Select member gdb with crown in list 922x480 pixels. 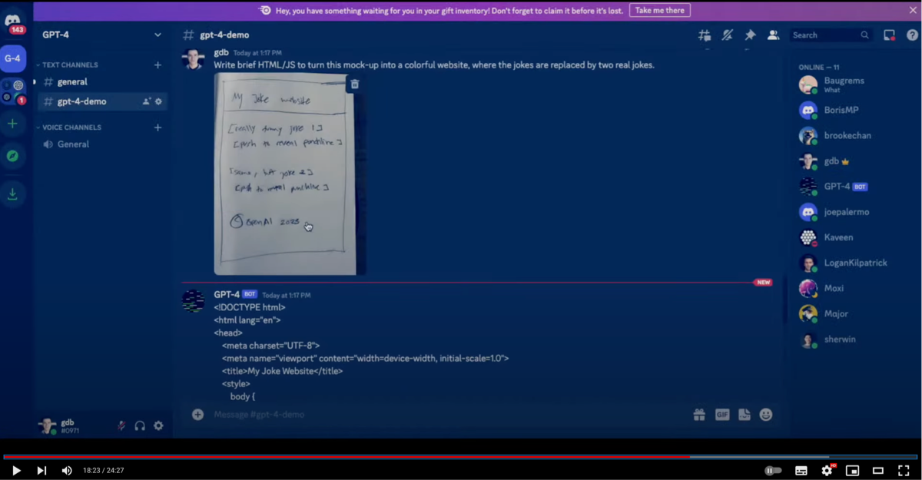pos(854,161)
